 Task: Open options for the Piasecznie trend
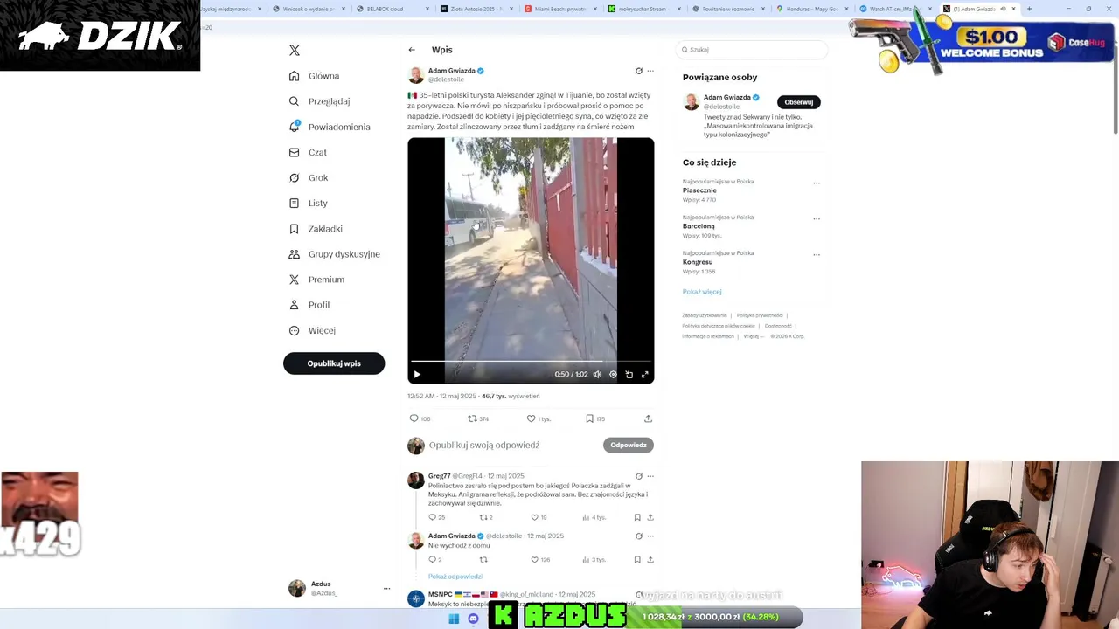pos(817,183)
